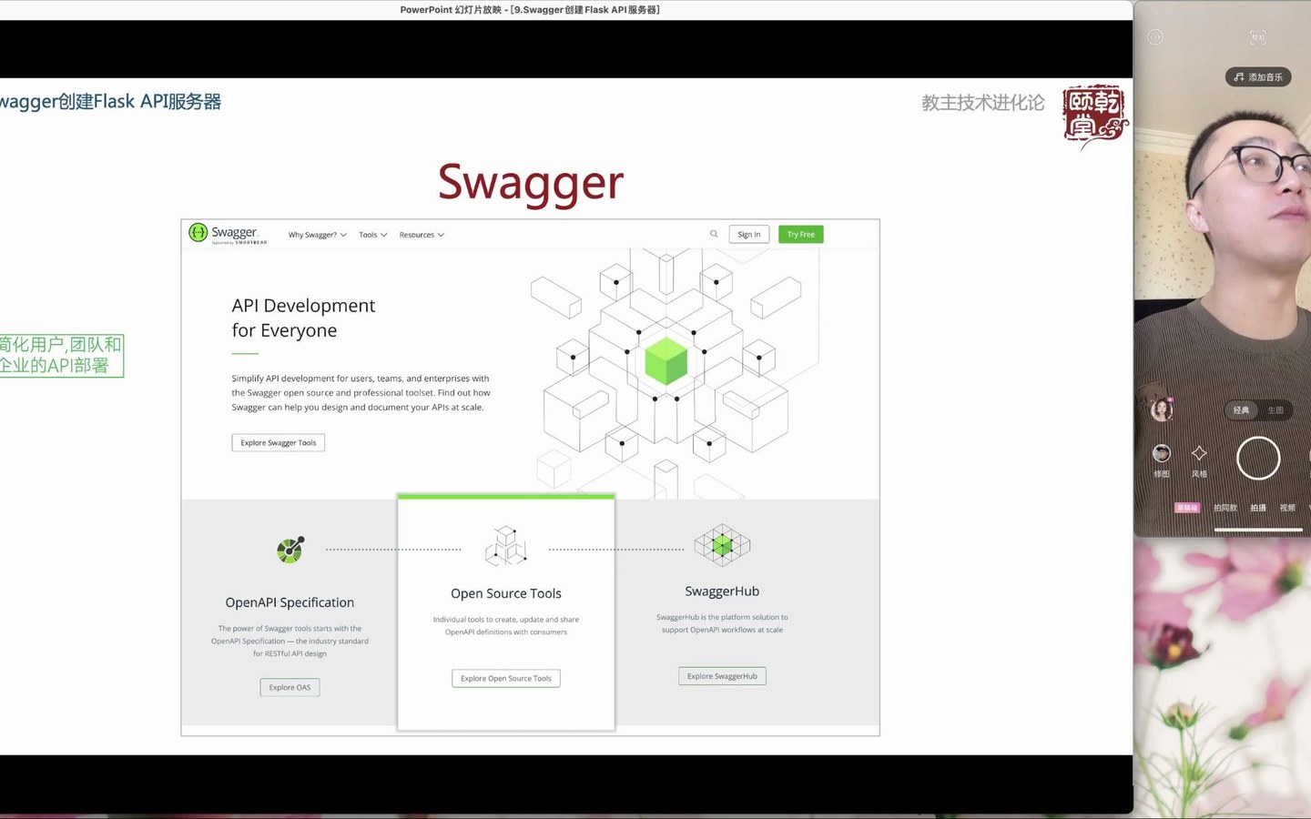The height and width of the screenshot is (819, 1311).
Task: Click the OpenAPI Specification icon
Action: tap(290, 549)
